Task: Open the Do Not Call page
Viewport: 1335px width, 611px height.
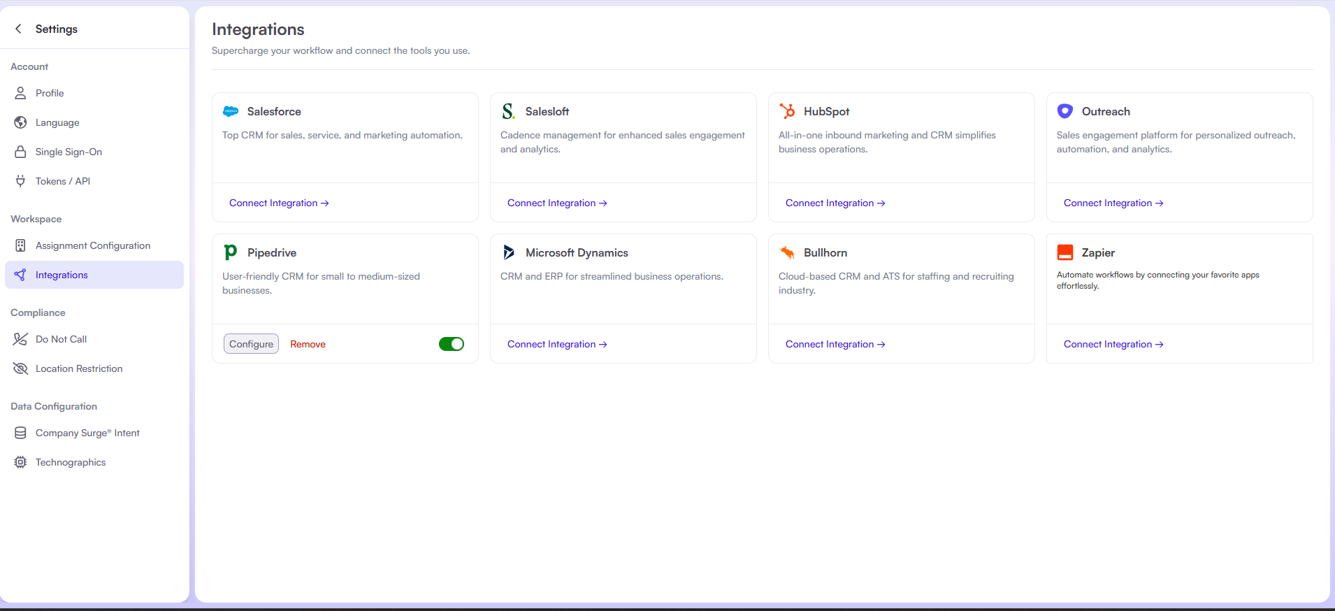Action: (61, 339)
